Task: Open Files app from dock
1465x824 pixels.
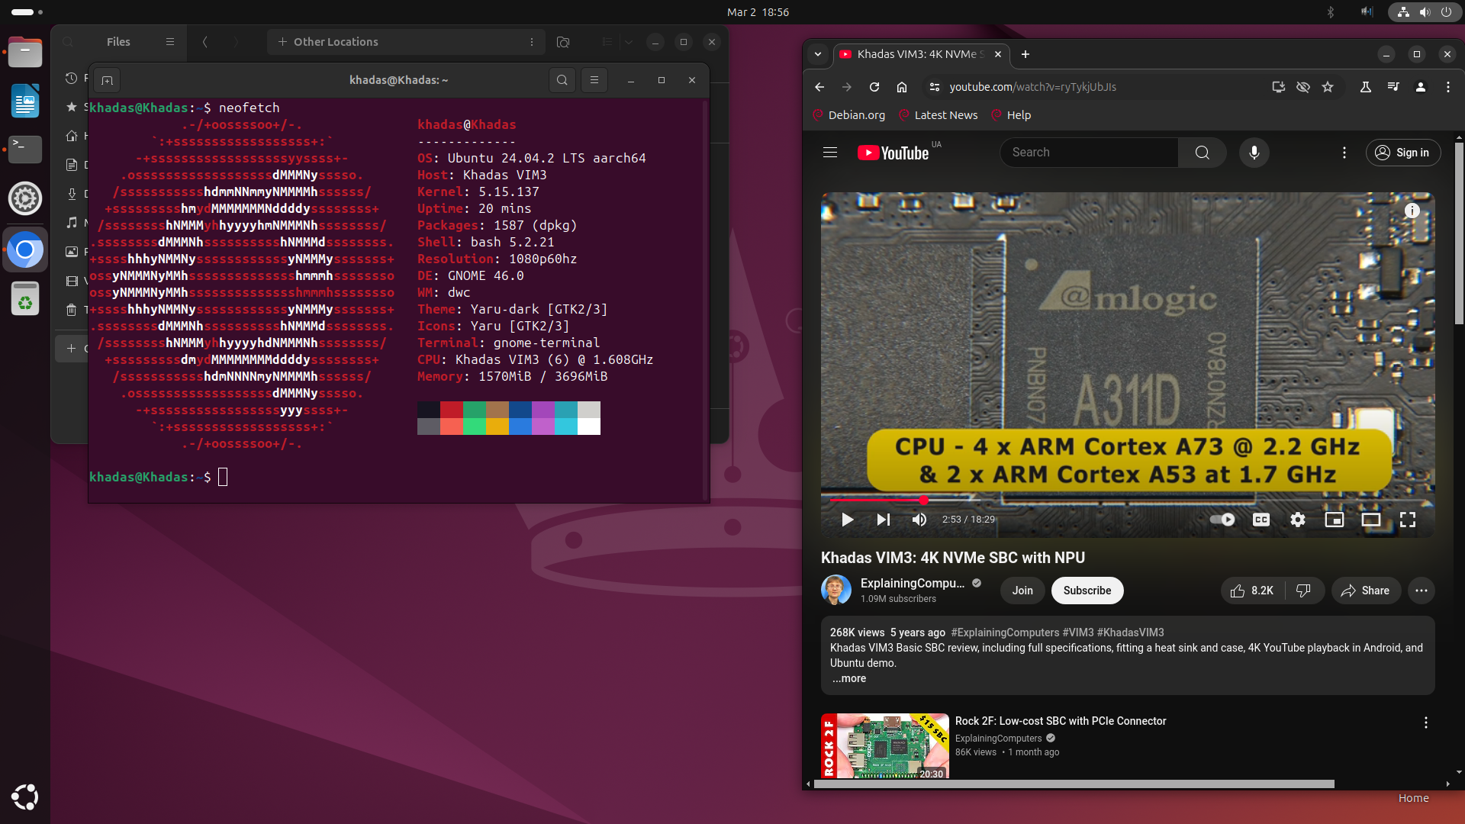Action: (x=25, y=53)
